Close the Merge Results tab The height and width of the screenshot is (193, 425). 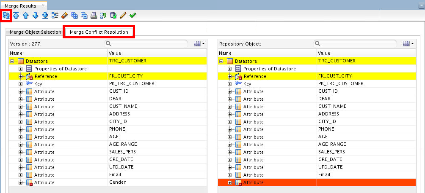[x=43, y=5]
